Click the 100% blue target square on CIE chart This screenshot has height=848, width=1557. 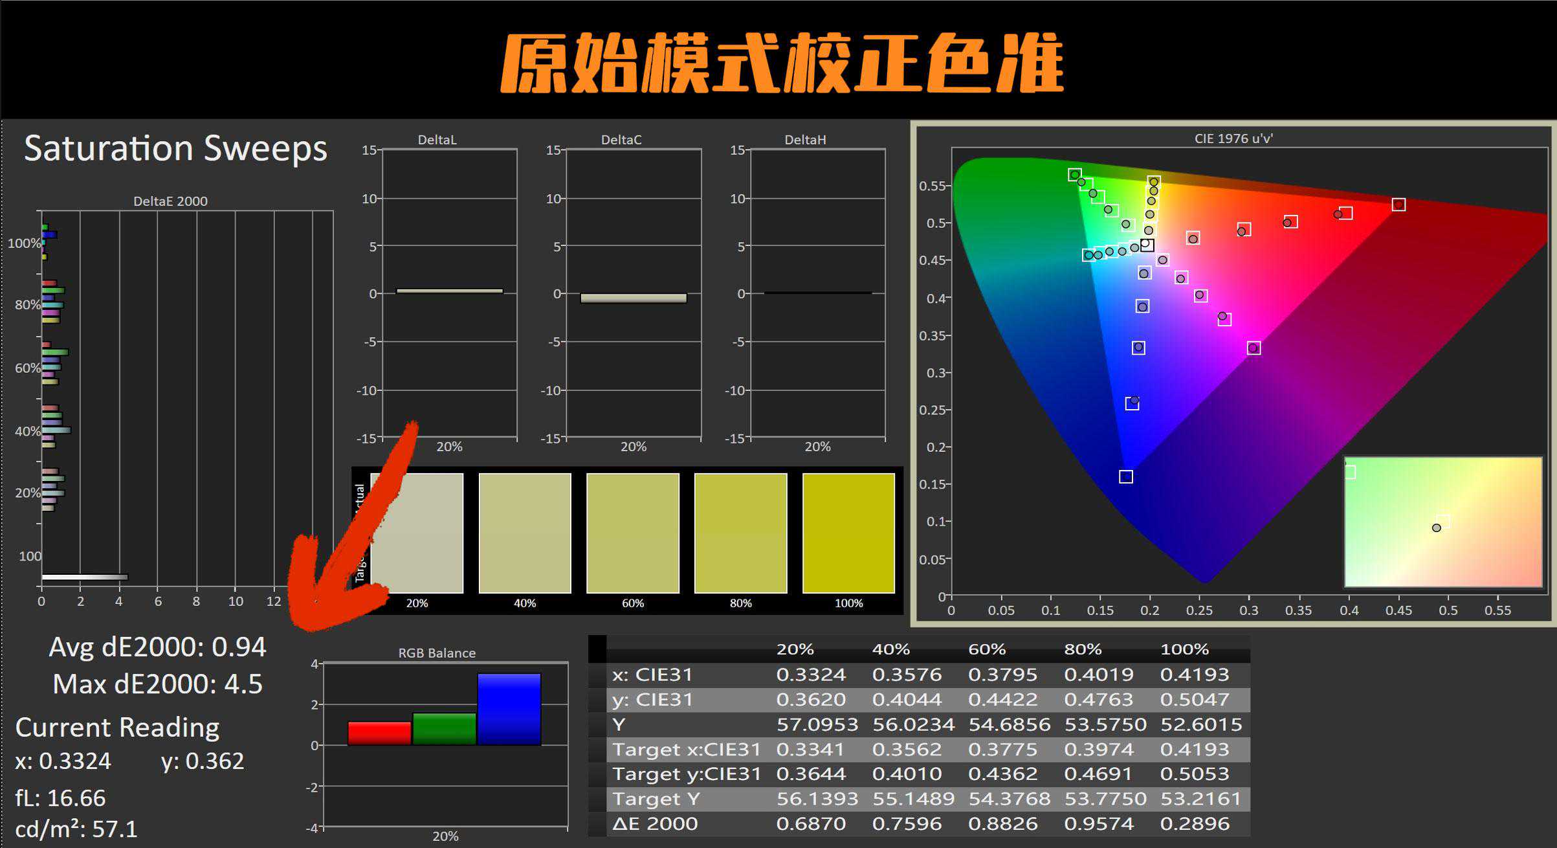1126,476
